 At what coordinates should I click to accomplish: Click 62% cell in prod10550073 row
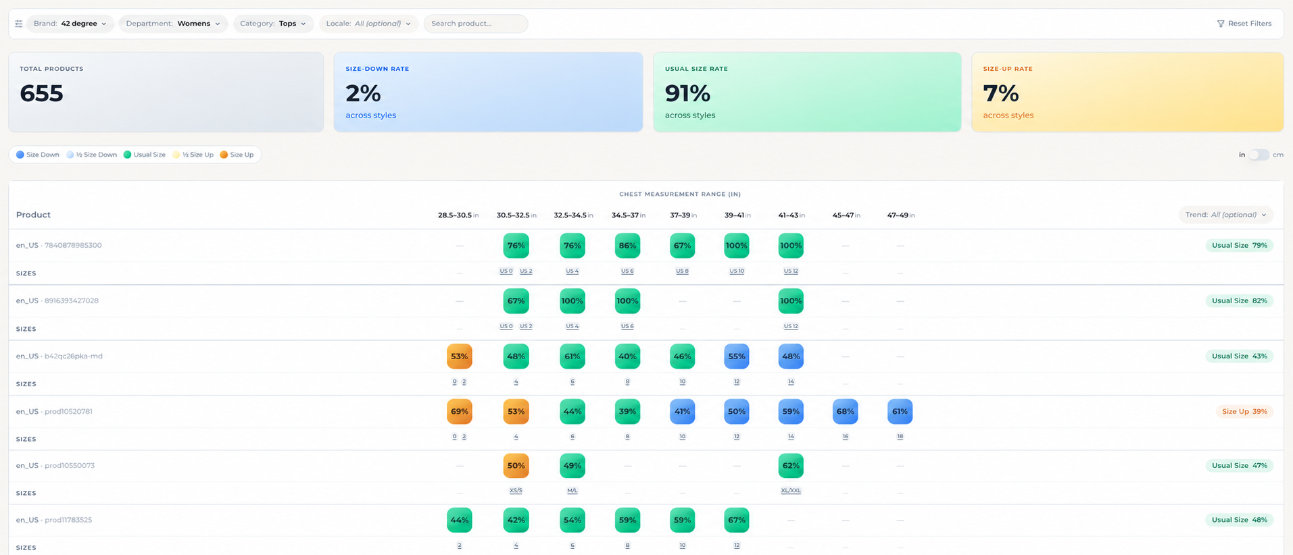[791, 466]
